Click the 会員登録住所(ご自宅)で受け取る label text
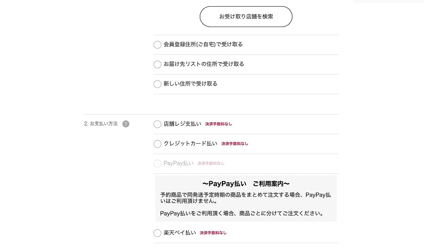Image resolution: width=424 pixels, height=247 pixels. pyautogui.click(x=203, y=44)
